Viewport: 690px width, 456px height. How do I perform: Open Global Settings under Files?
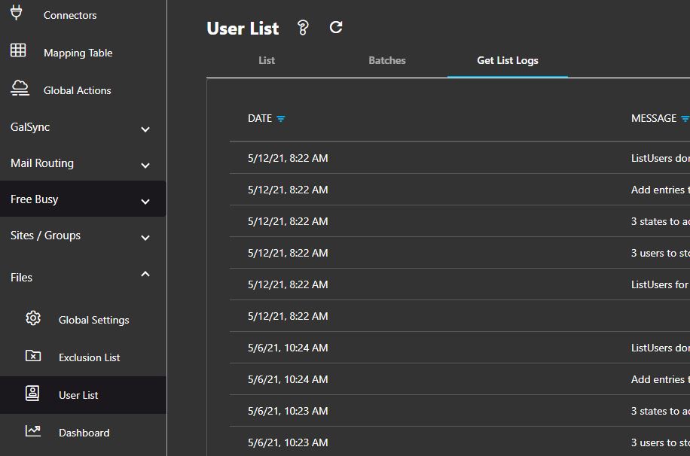[93, 320]
